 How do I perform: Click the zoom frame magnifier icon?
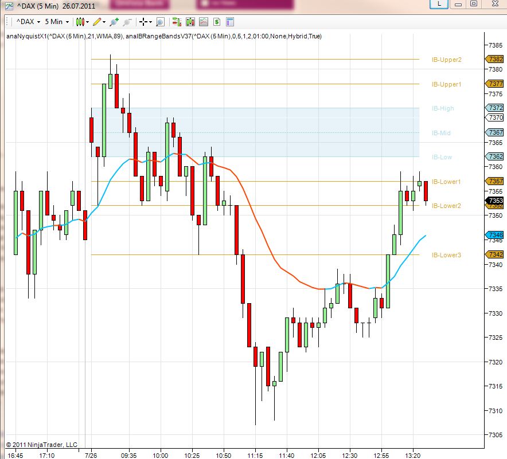point(160,22)
